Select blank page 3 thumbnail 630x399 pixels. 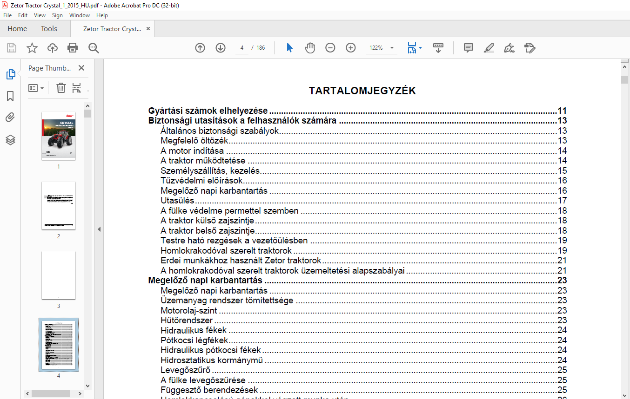[59, 275]
